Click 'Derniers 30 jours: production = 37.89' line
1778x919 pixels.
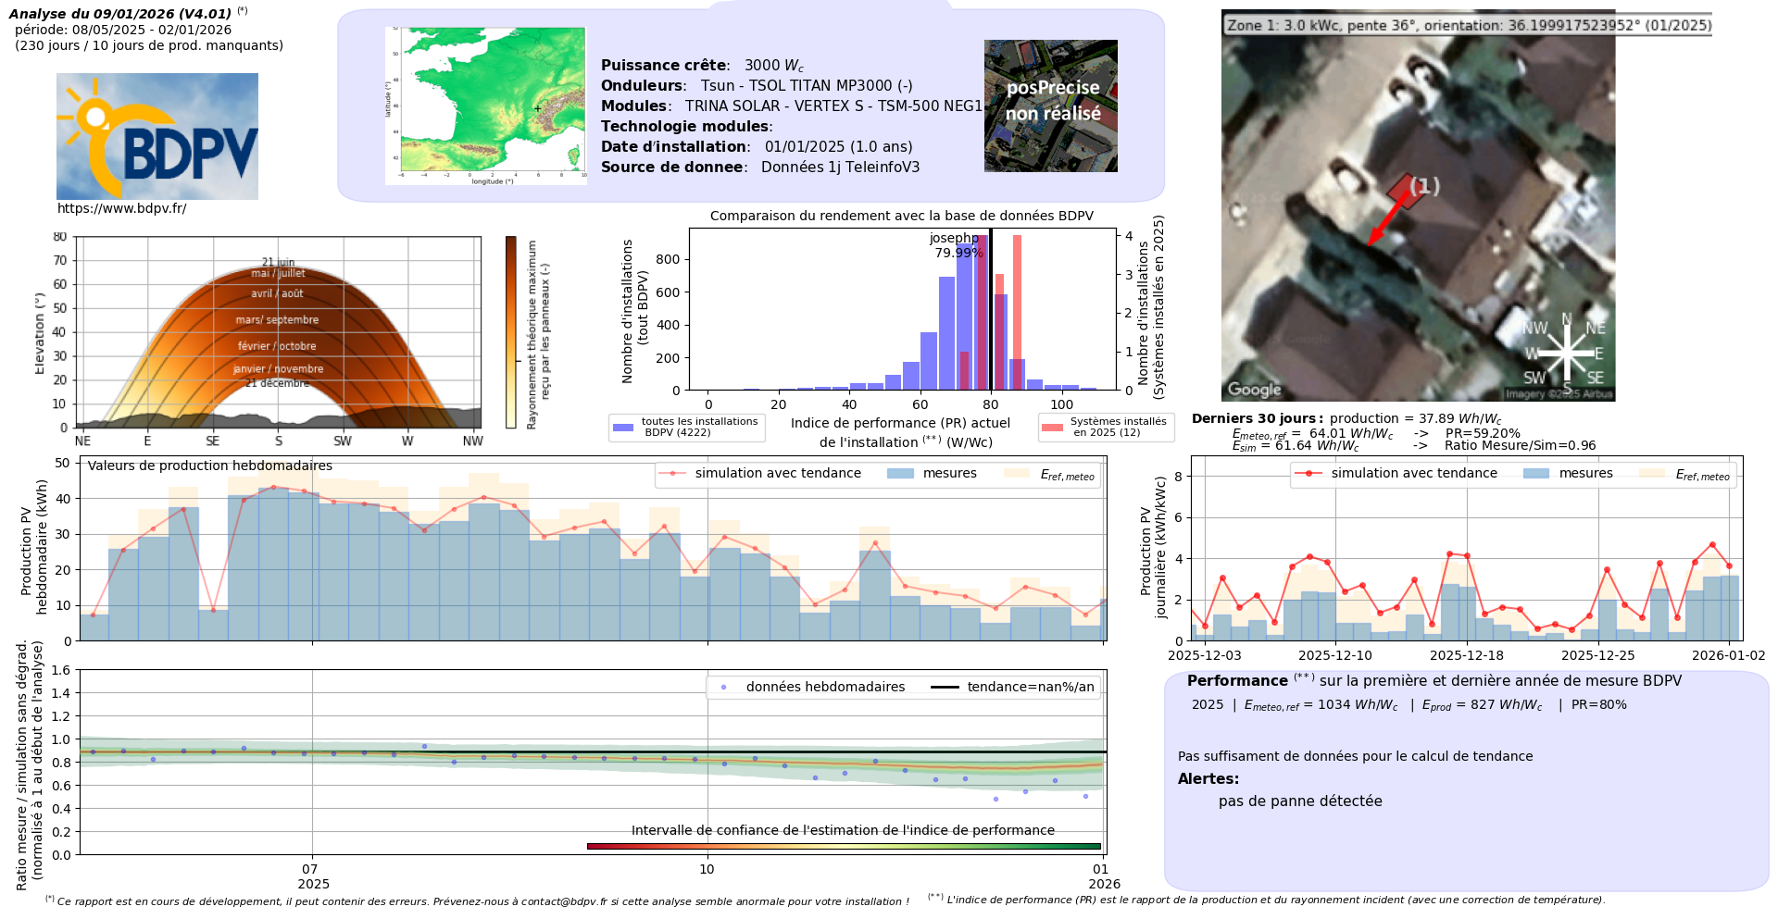click(x=1346, y=418)
